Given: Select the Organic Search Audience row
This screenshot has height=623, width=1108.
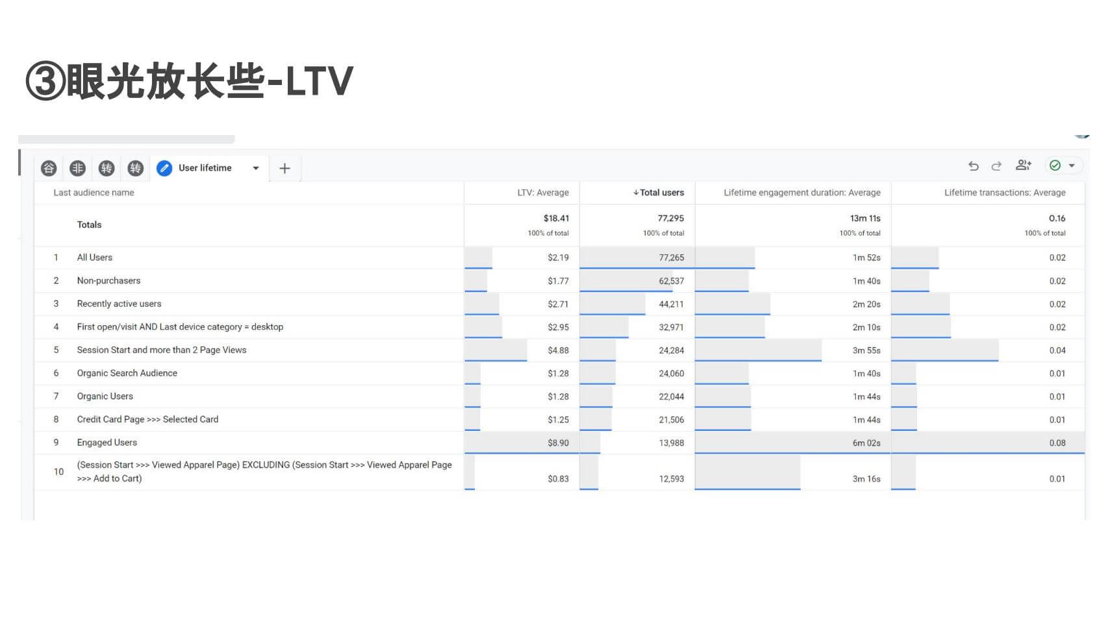Looking at the screenshot, I should click(x=127, y=373).
